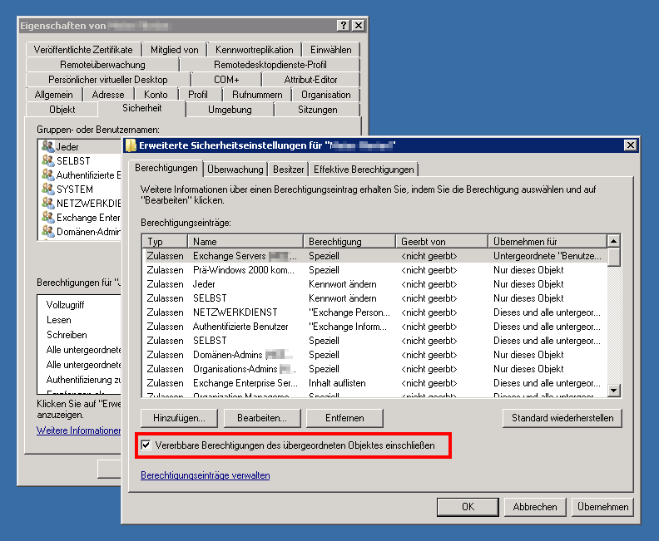Image resolution: width=659 pixels, height=541 pixels.
Task: Click the group icon next to Jeder
Action: click(x=48, y=146)
